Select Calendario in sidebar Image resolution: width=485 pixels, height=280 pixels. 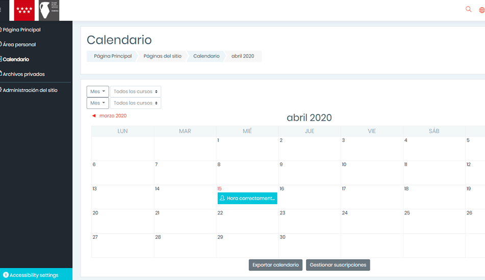tap(16, 59)
